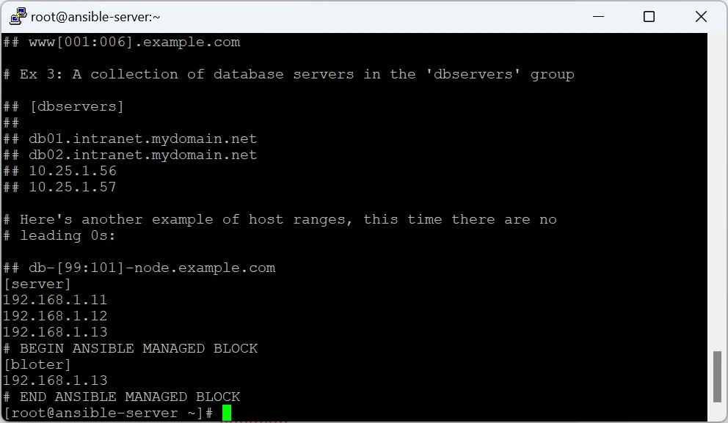Click the [server] group header line
Screen dimensions: 728x423
coord(37,284)
